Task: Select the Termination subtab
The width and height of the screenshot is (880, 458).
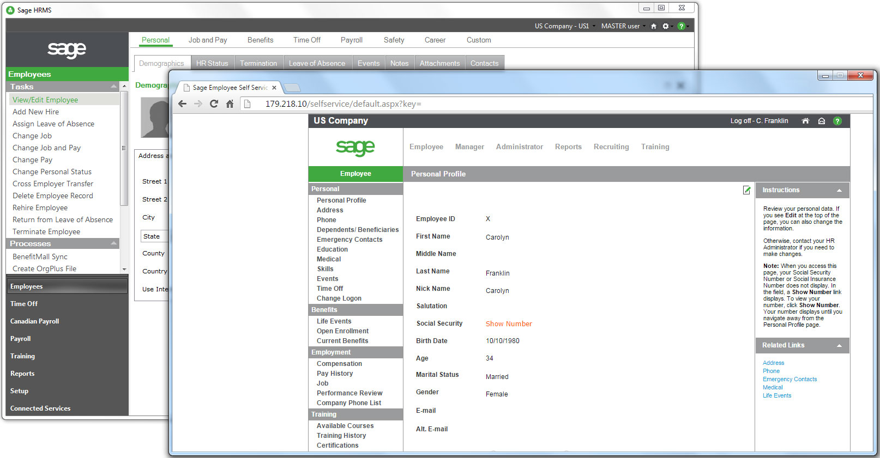Action: click(x=258, y=63)
